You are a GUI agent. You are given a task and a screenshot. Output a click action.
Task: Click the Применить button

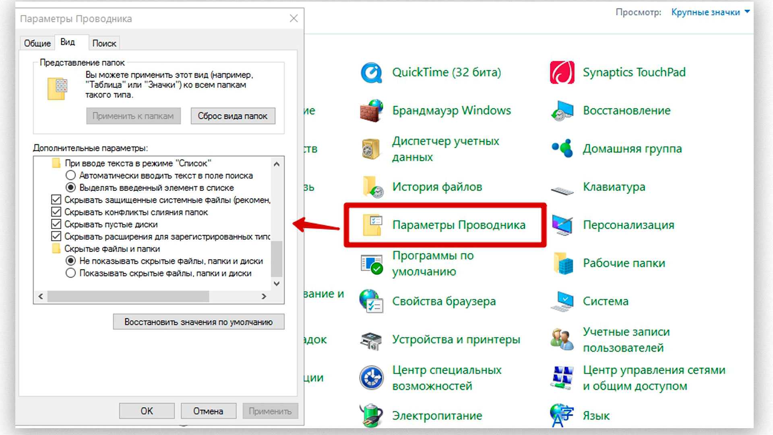coord(270,411)
